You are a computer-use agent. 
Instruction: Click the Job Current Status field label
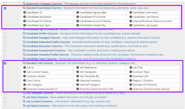click(x=38, y=72)
